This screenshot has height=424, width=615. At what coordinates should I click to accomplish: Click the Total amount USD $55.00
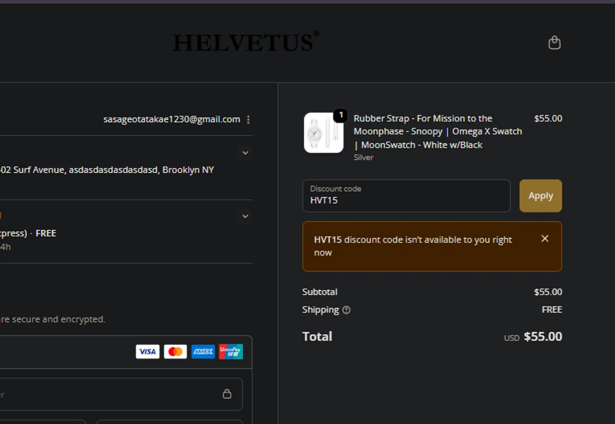click(x=533, y=337)
